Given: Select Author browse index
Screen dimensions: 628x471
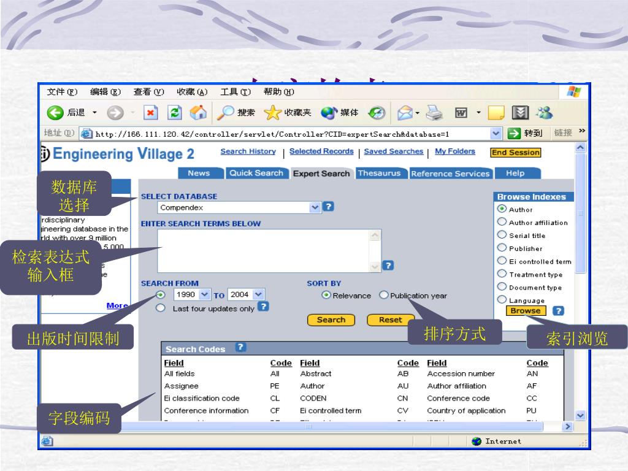Looking at the screenshot, I should 502,209.
